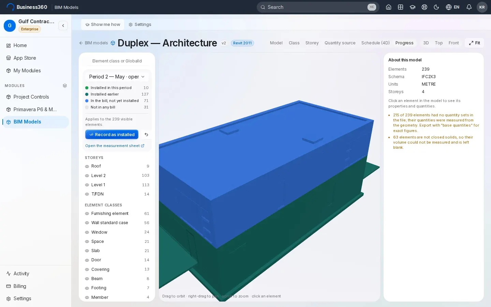Select the Storey colouring tab
Screen dimensions: 491x307
[312, 43]
